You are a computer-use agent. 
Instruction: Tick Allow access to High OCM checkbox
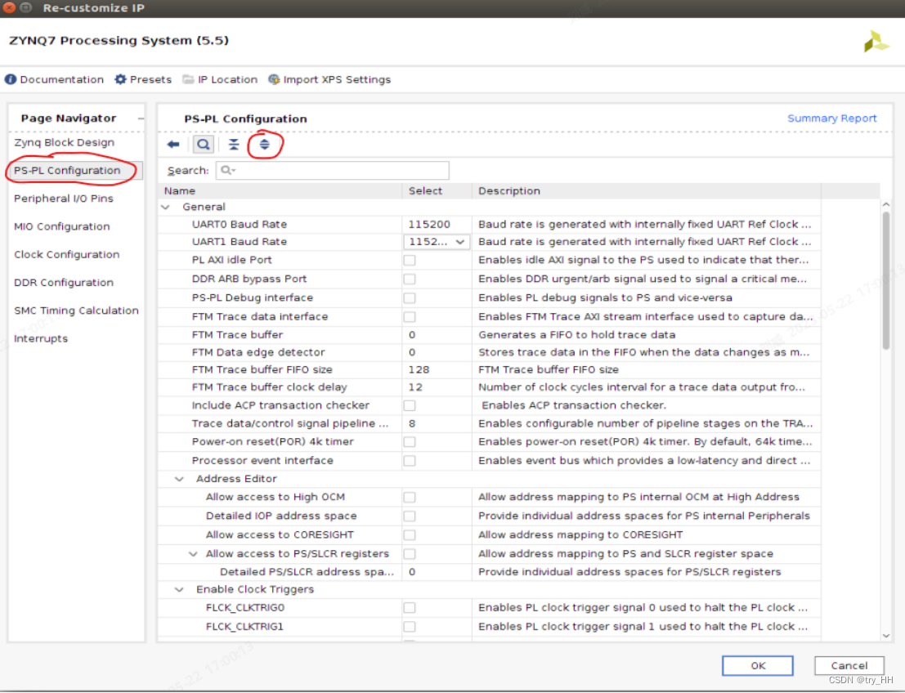(410, 498)
